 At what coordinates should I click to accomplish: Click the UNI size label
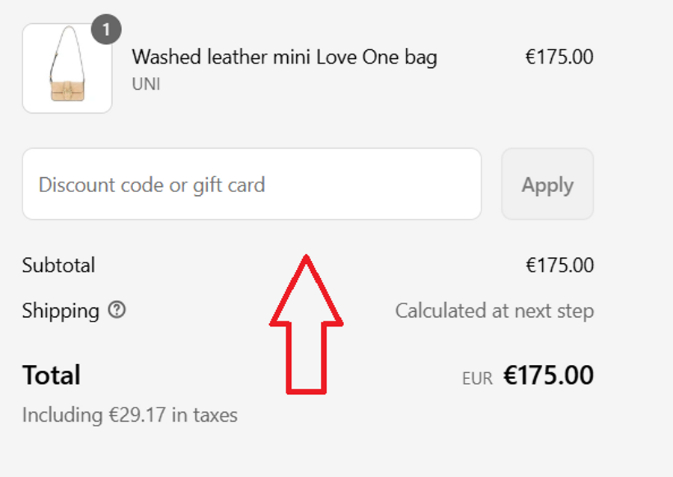pyautogui.click(x=146, y=84)
